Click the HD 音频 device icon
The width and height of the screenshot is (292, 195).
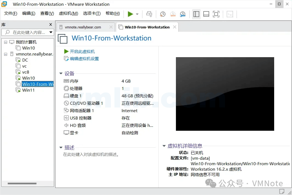click(66, 125)
